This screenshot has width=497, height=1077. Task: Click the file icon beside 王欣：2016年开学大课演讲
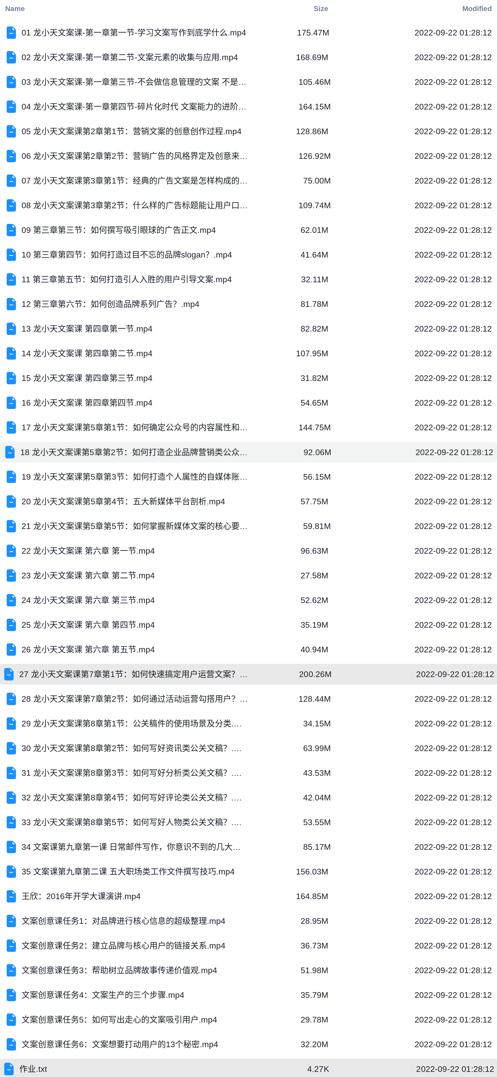point(11,896)
